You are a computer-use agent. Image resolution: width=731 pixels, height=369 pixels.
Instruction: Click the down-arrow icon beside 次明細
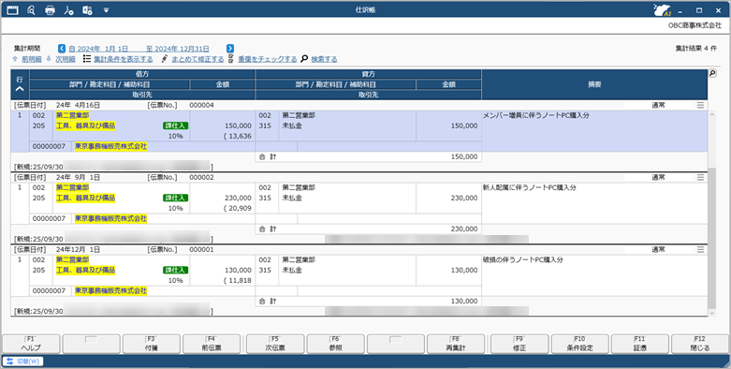click(x=49, y=59)
